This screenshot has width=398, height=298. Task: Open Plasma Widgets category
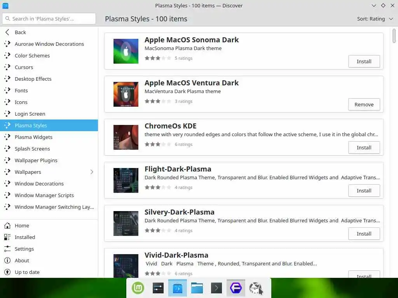pyautogui.click(x=49, y=137)
